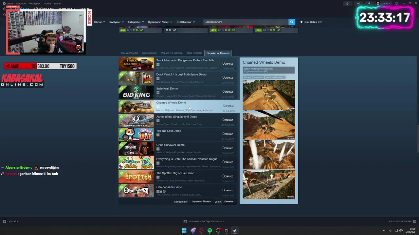Click the Gambonanza game capsule image

pyautogui.click(x=136, y=191)
